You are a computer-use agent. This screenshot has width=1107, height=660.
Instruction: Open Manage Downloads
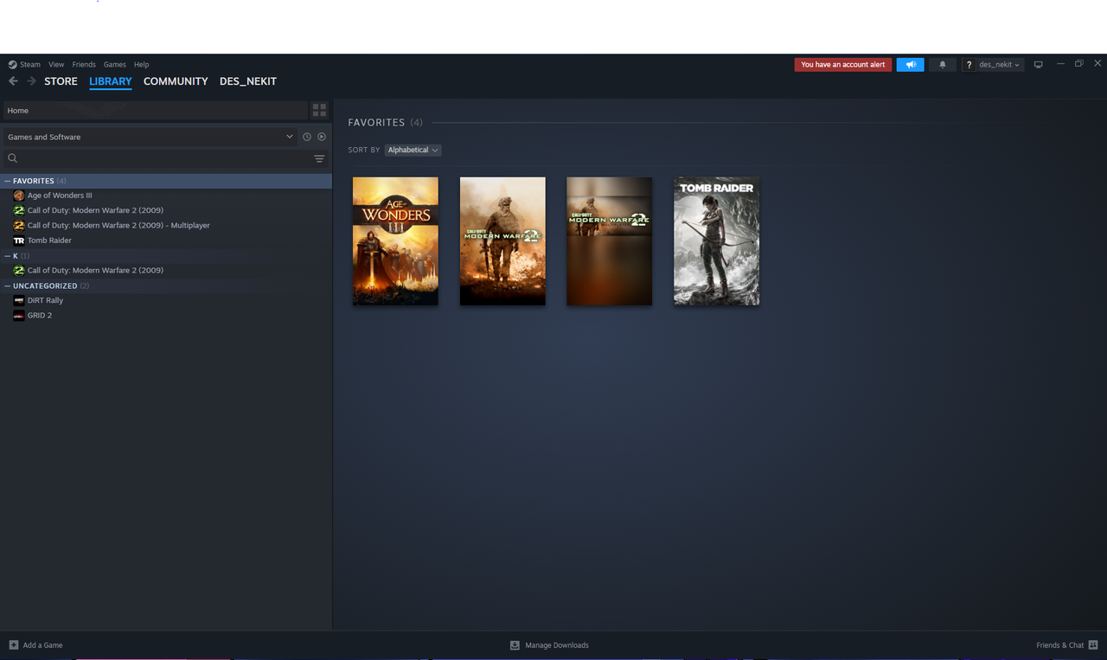click(557, 645)
